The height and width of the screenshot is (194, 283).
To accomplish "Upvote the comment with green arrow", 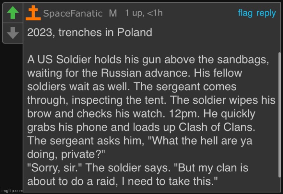I will click(x=12, y=12).
